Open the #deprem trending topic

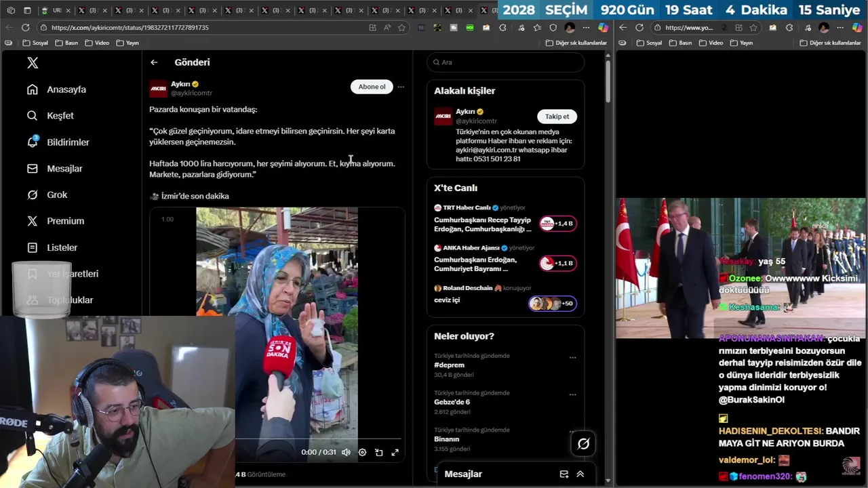pos(449,365)
